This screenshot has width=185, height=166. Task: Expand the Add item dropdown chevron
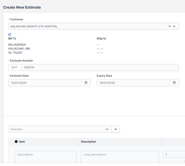(107, 129)
